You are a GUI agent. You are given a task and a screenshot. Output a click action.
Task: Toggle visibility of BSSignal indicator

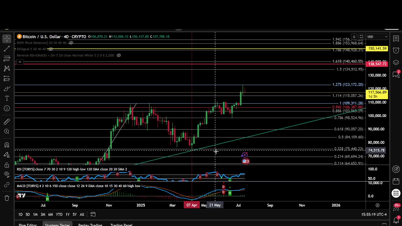(51, 49)
